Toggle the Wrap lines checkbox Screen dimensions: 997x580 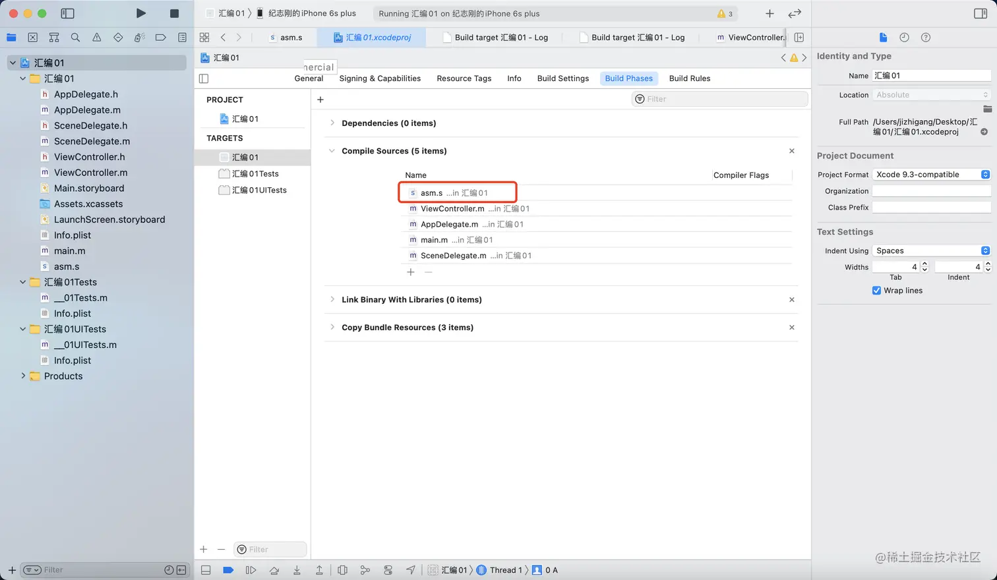876,291
